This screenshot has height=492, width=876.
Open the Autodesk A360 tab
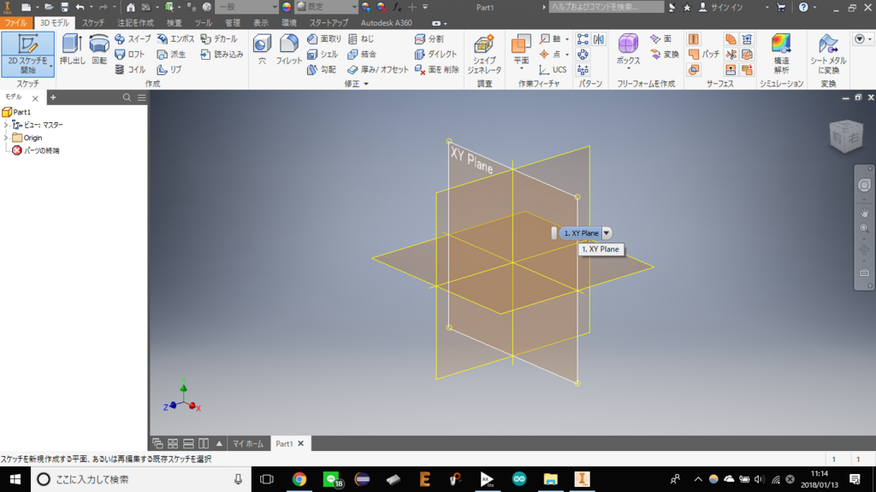pyautogui.click(x=386, y=23)
